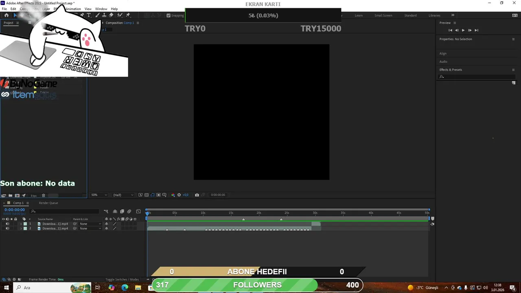The image size is (521, 293).
Task: Click the preview time 0:00:00:00 in viewer
Action: tap(218, 195)
